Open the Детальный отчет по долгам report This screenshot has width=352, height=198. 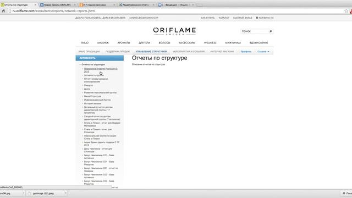[x=98, y=110]
